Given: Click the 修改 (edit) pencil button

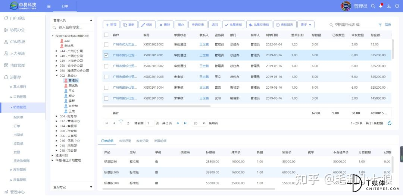Looking at the screenshot, I should coord(147,25).
